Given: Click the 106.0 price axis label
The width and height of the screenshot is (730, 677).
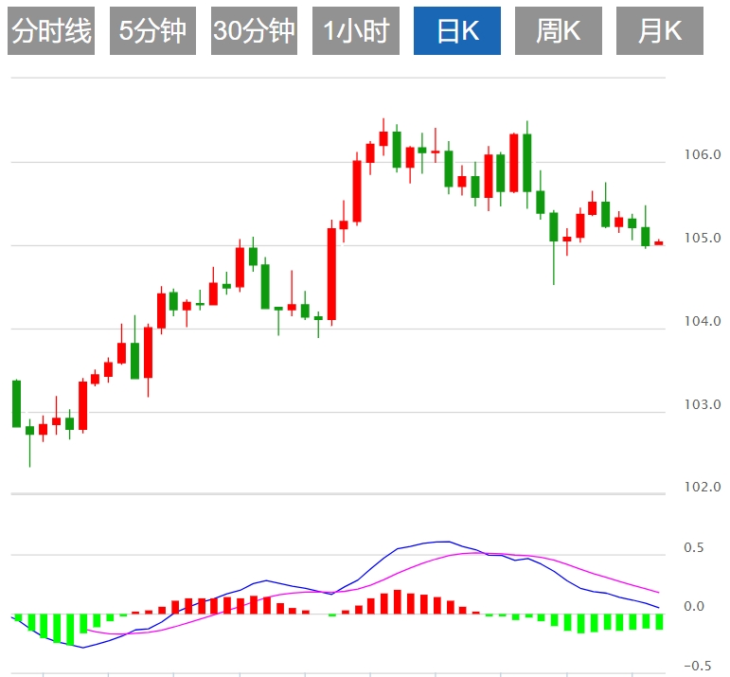Looking at the screenshot, I should pos(702,155).
